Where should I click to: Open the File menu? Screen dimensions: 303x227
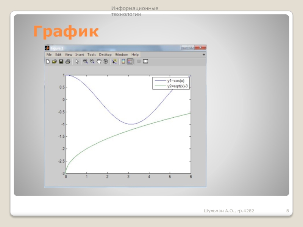tap(49, 54)
